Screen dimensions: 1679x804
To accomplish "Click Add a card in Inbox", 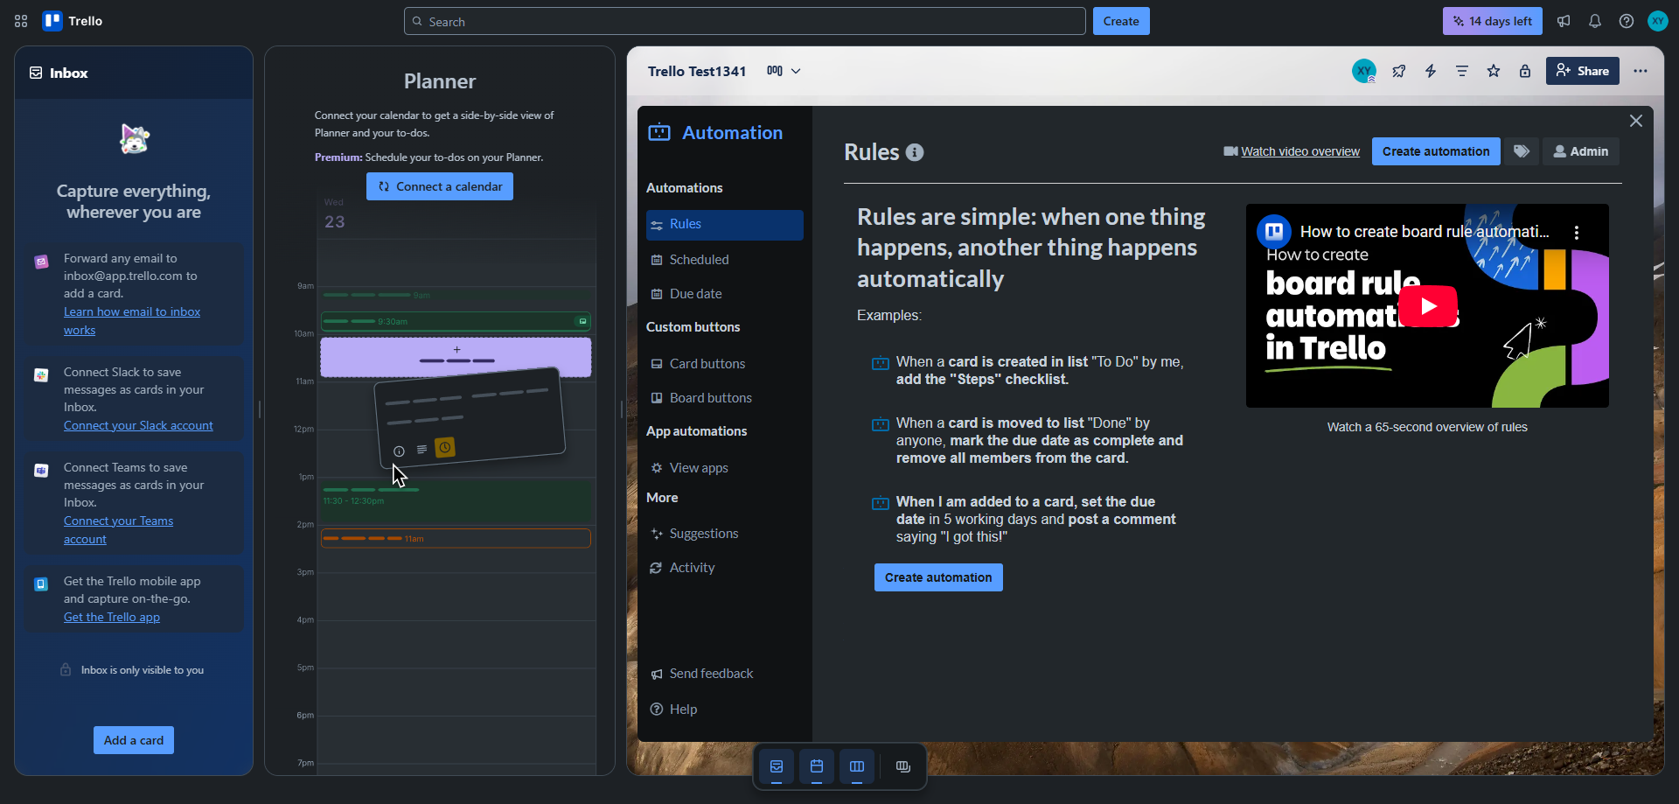I will pyautogui.click(x=134, y=740).
